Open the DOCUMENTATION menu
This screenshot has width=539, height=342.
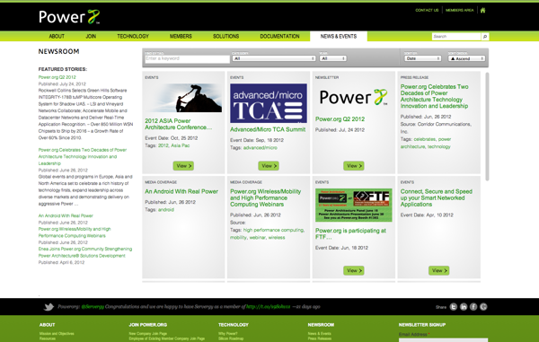pos(279,36)
